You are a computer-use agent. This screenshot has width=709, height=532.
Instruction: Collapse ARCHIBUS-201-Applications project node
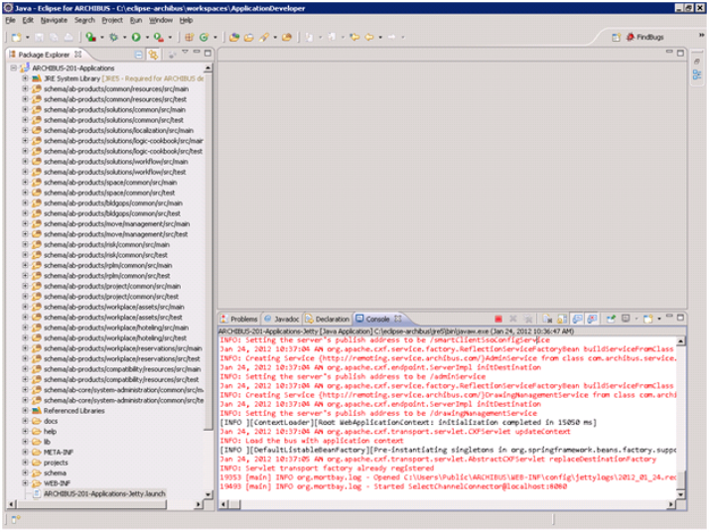point(14,68)
